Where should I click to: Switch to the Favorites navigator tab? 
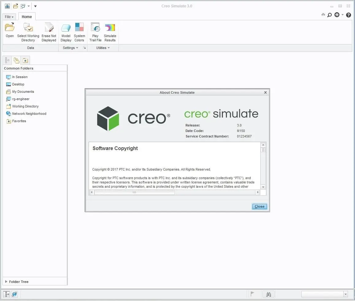[25, 60]
